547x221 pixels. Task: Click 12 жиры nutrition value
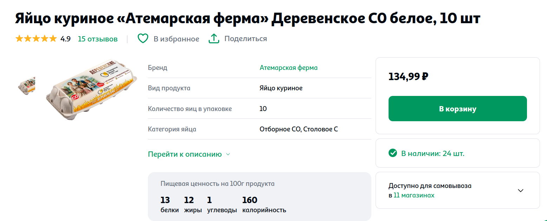(x=193, y=205)
